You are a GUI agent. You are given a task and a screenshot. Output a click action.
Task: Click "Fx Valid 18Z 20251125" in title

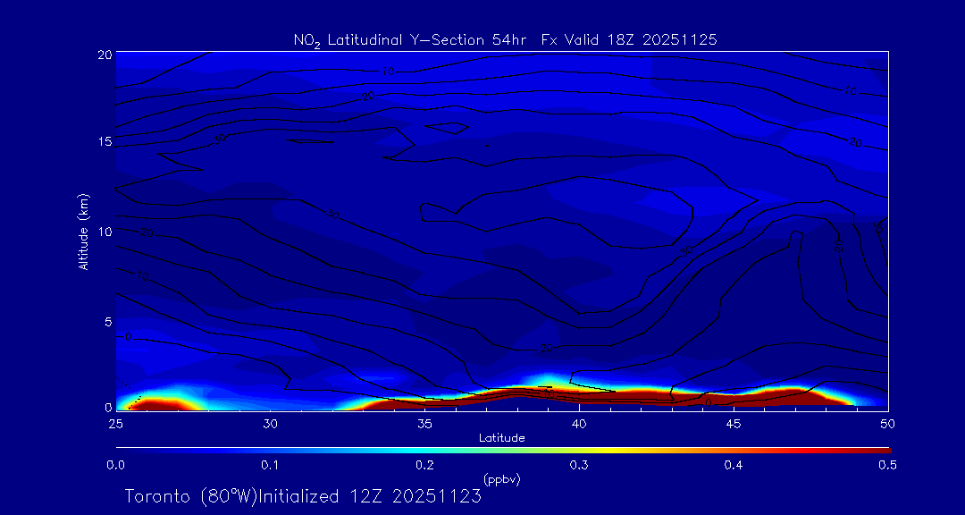click(629, 40)
